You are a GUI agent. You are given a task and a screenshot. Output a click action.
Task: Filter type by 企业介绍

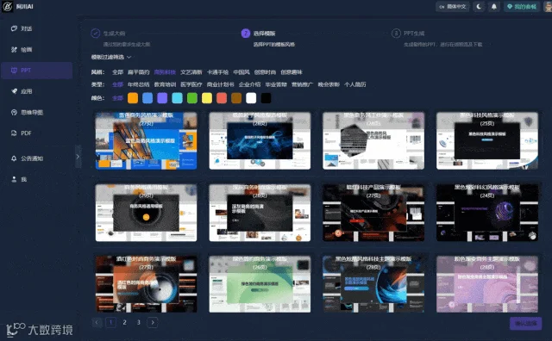(249, 84)
